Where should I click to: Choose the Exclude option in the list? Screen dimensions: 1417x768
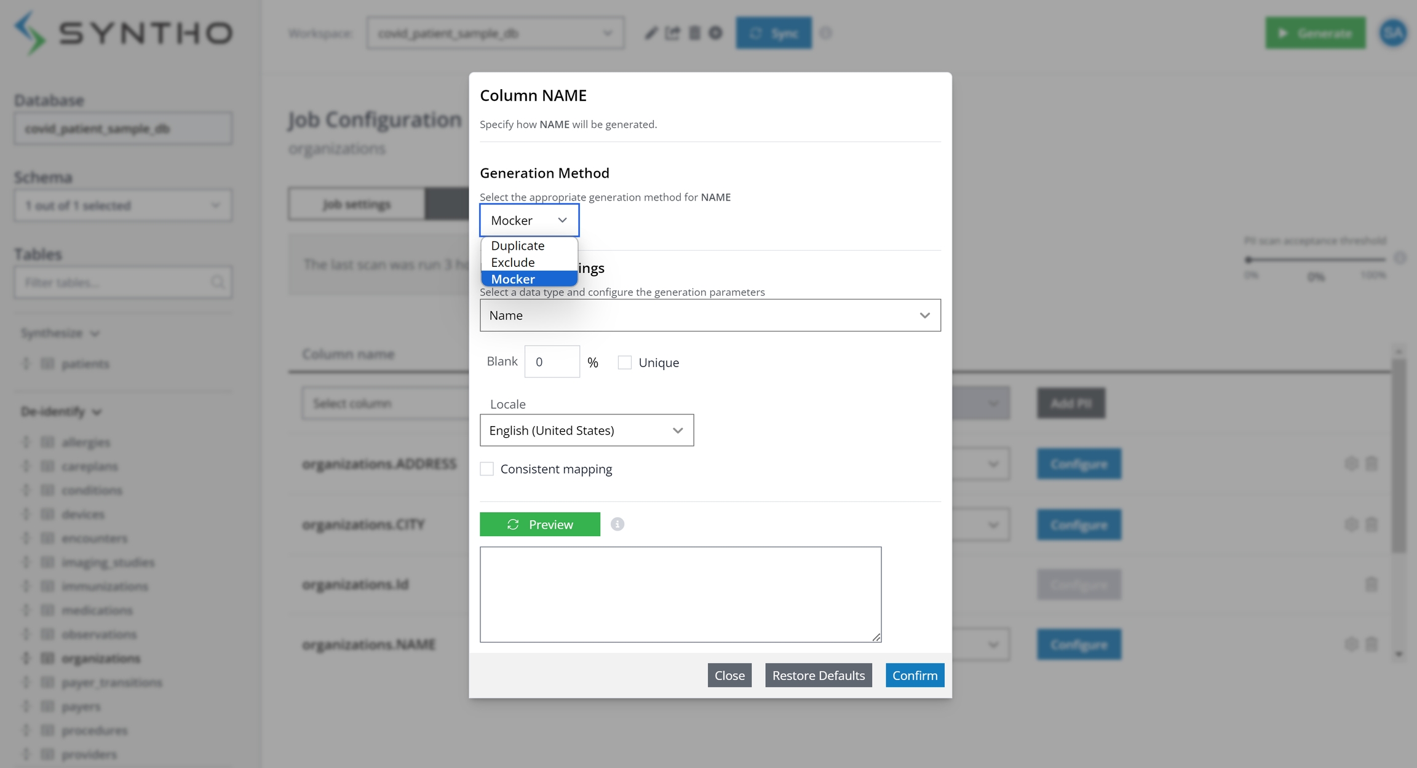(x=513, y=263)
